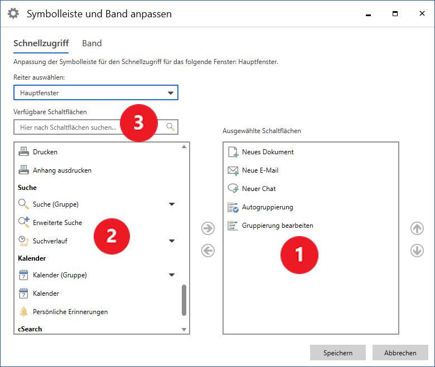Expand the Suchverlauf dropdown arrow
The height and width of the screenshot is (367, 435).
[172, 241]
